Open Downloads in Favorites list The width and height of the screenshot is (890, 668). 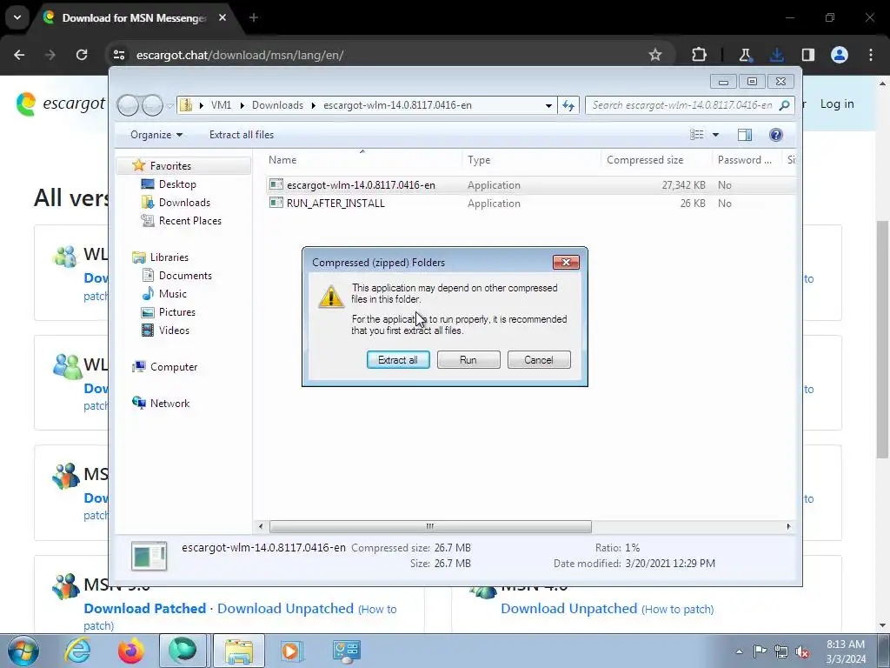pyautogui.click(x=184, y=202)
